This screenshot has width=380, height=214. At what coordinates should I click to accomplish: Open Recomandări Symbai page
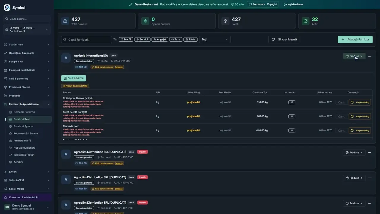29,133
